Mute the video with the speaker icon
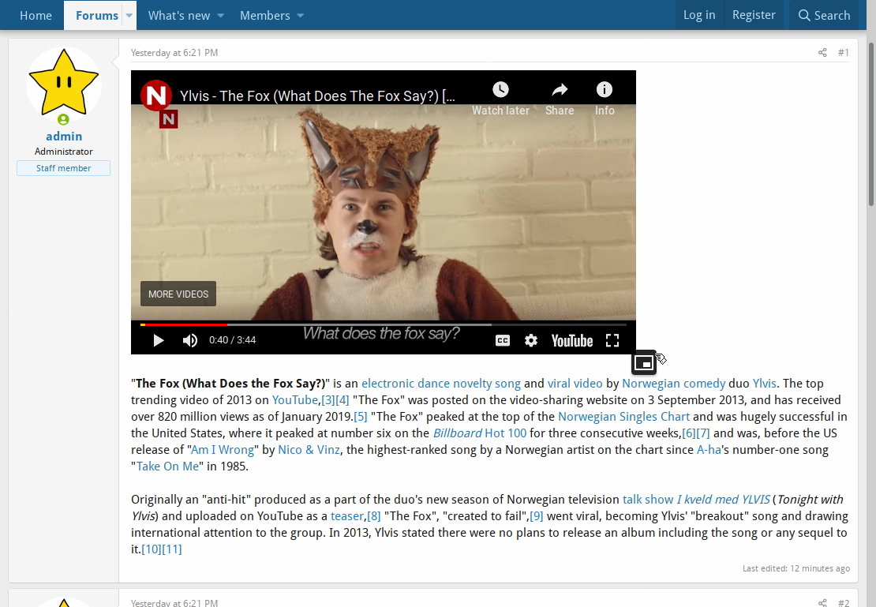Screen dimensions: 876x607 190,340
